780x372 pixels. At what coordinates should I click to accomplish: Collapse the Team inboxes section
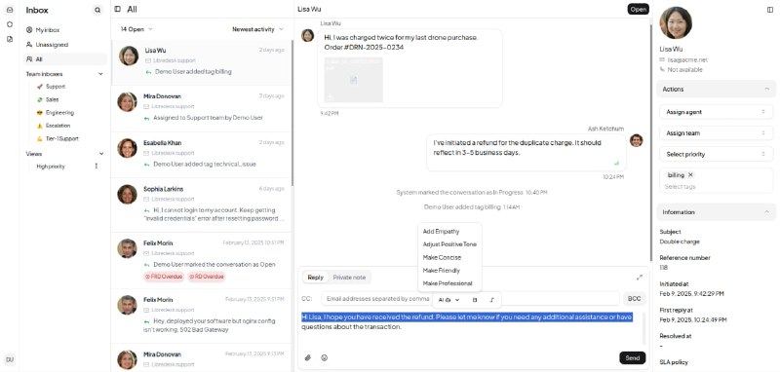tap(100, 74)
